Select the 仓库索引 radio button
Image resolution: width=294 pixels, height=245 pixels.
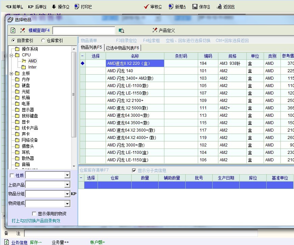(43, 40)
